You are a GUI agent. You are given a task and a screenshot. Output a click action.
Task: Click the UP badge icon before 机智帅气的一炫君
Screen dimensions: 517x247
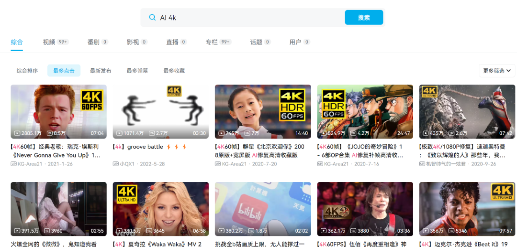click(422, 164)
